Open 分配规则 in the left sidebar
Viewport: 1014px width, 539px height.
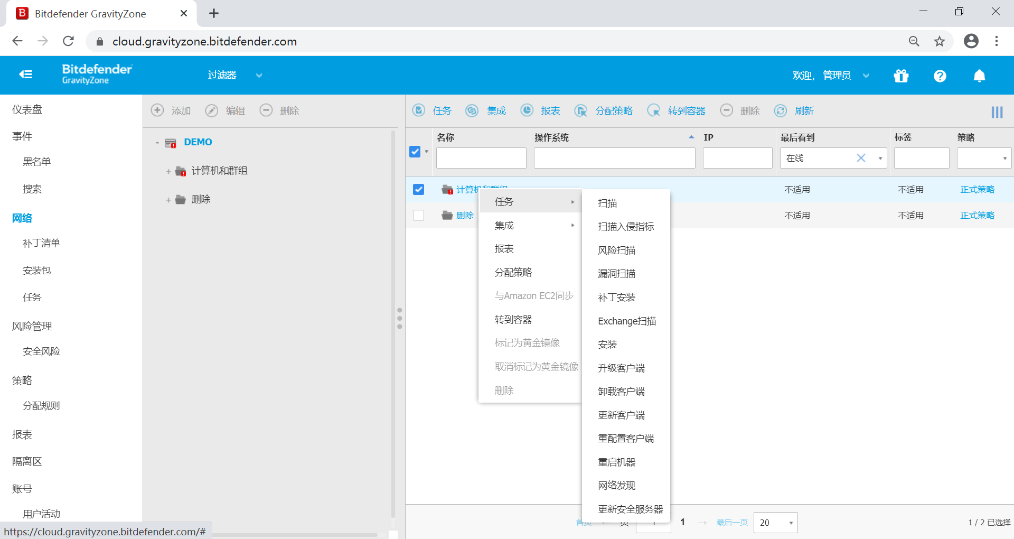[41, 406]
